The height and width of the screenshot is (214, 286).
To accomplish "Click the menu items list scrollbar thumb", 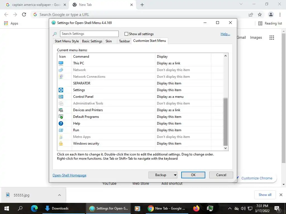I will coord(225,122).
